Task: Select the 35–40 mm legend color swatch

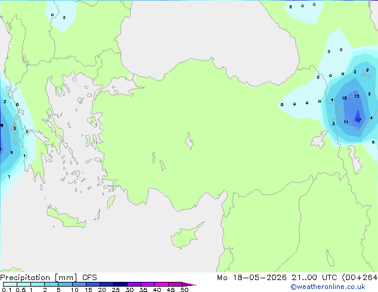Action: (x=148, y=284)
